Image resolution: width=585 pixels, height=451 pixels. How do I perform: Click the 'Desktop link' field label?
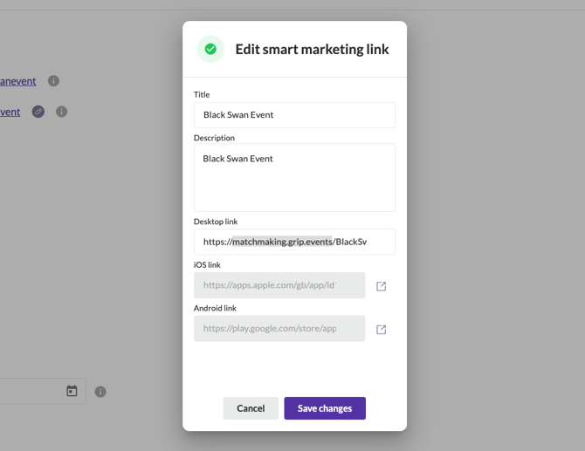point(216,222)
